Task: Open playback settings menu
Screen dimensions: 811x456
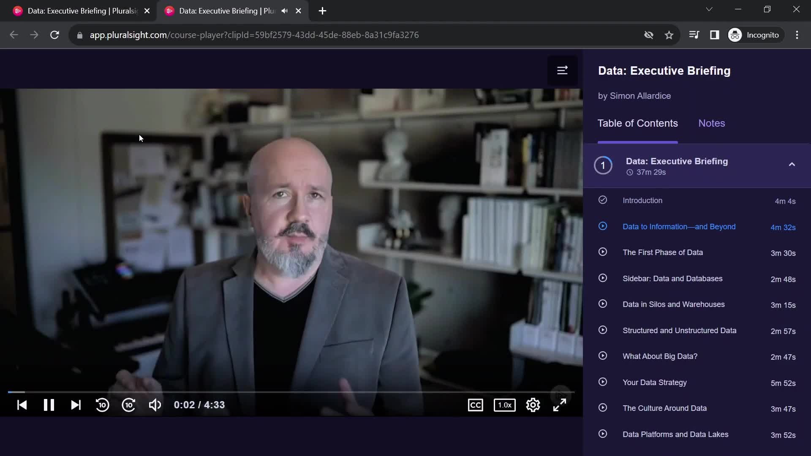Action: pyautogui.click(x=533, y=405)
